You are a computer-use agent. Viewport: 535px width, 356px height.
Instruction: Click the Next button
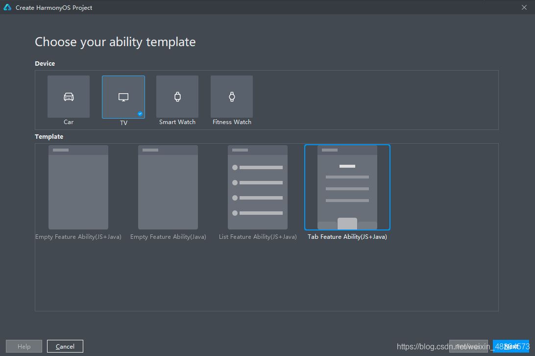point(511,346)
